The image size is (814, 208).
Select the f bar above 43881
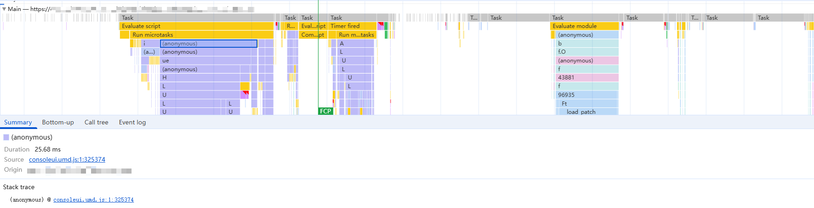[587, 69]
